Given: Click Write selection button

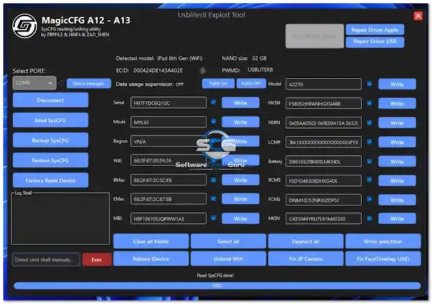Looking at the screenshot, I should [383, 241].
